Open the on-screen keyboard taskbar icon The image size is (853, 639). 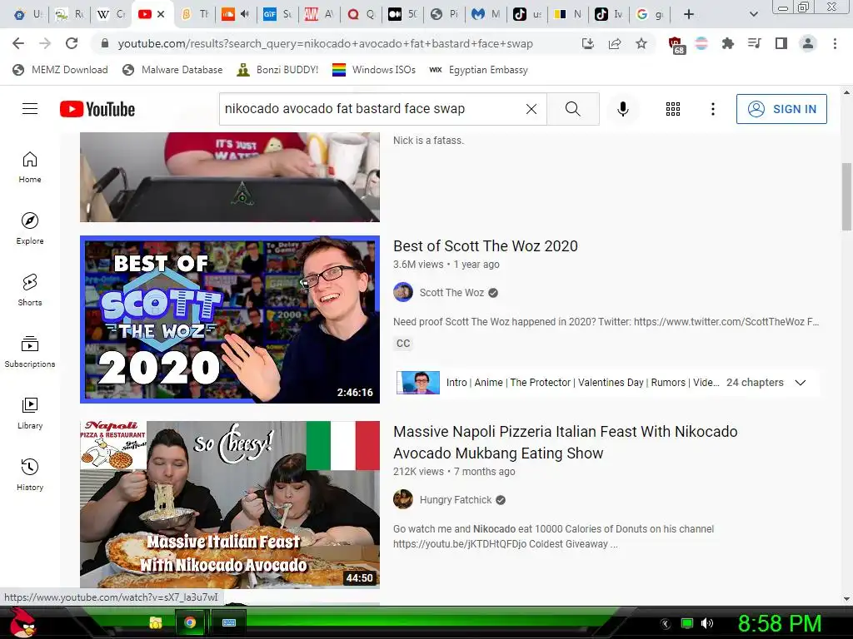coord(229,622)
